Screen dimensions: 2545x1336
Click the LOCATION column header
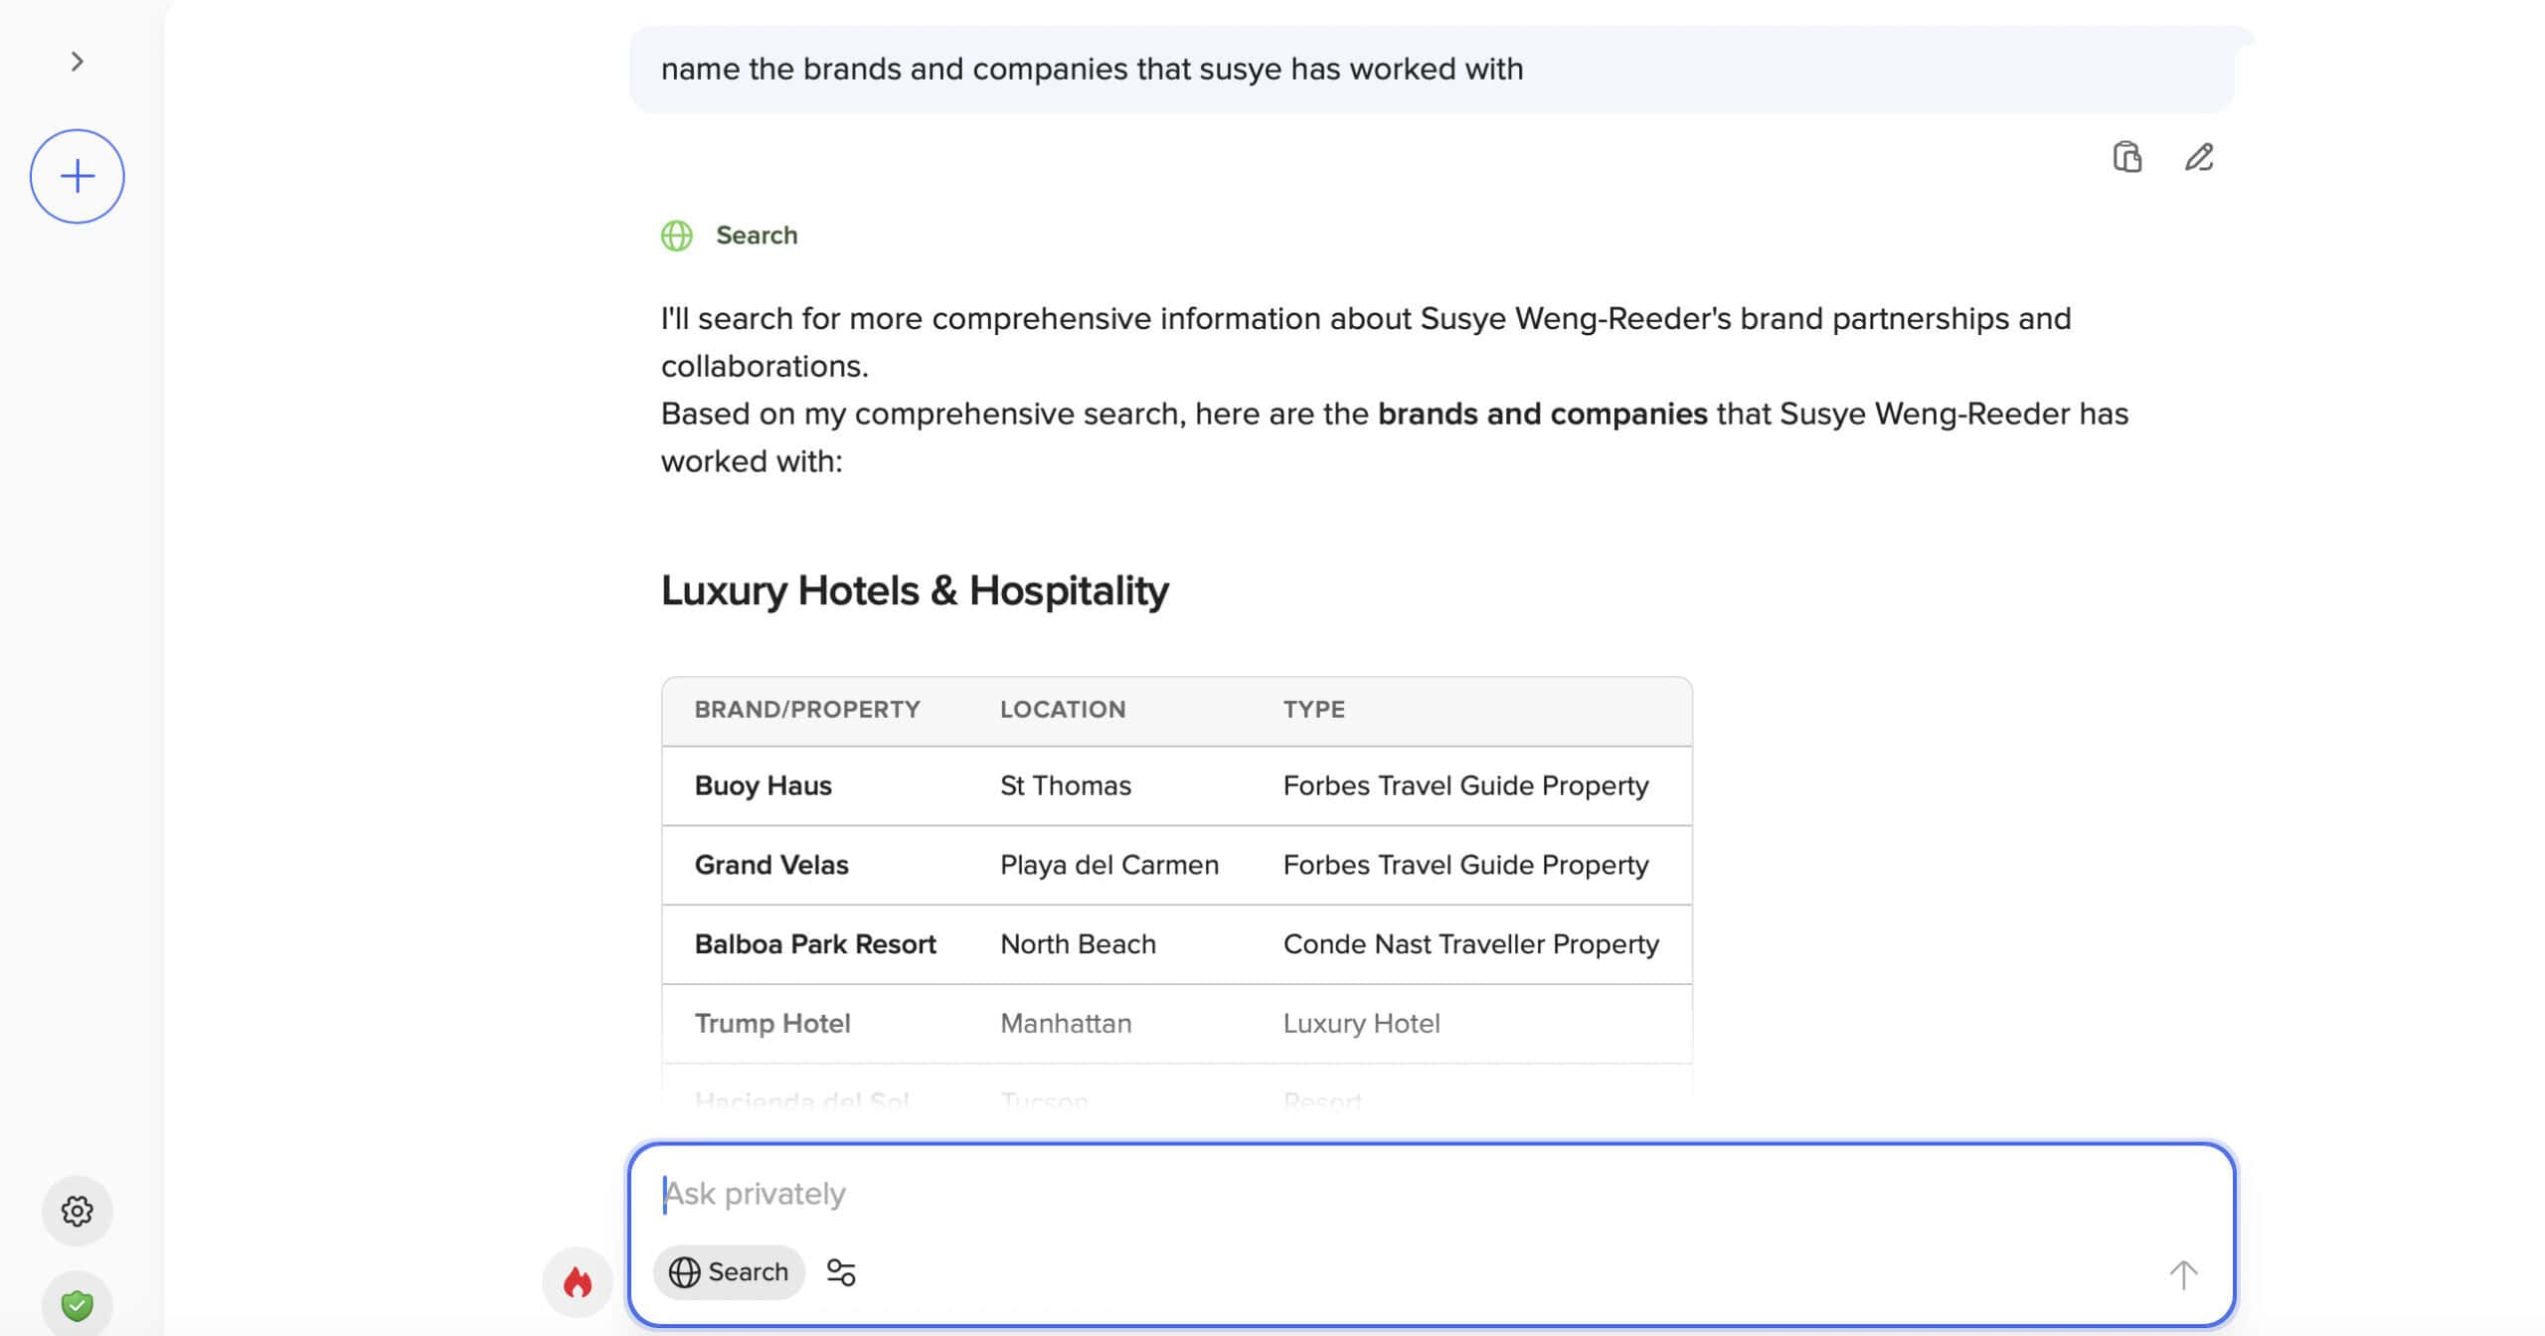tap(1062, 710)
